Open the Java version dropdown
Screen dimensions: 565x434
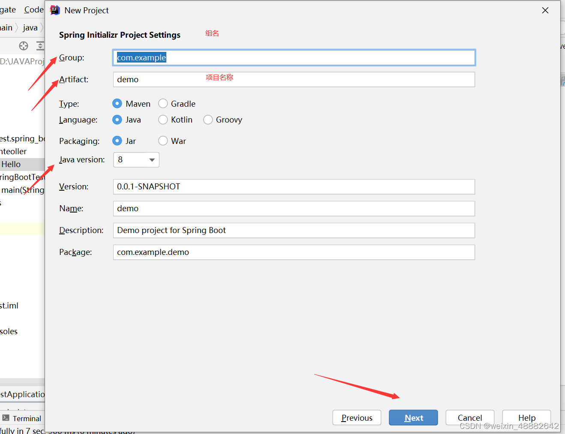(136, 160)
